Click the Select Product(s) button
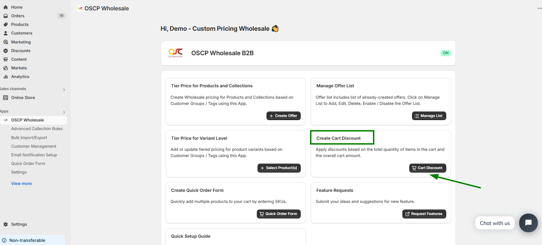Image resolution: width=542 pixels, height=245 pixels. pyautogui.click(x=279, y=168)
